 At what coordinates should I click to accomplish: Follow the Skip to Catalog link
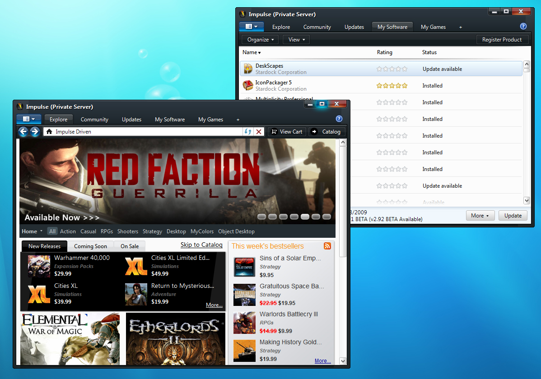click(201, 245)
